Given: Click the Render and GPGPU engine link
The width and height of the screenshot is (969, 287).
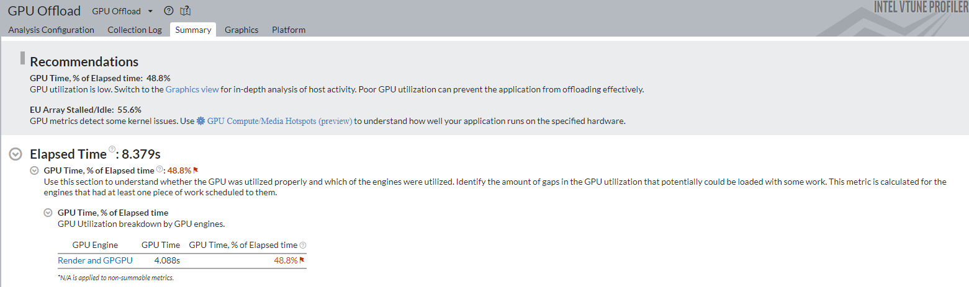Looking at the screenshot, I should (x=95, y=260).
